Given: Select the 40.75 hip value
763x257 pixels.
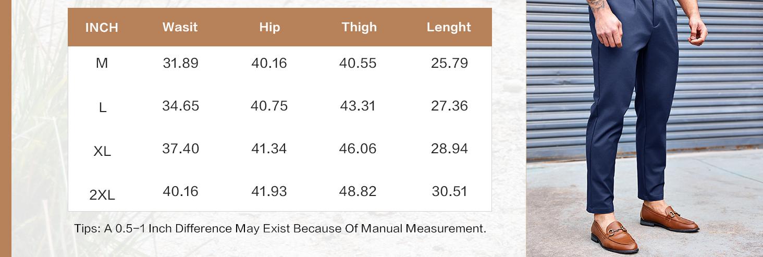Looking at the screenshot, I should (269, 106).
